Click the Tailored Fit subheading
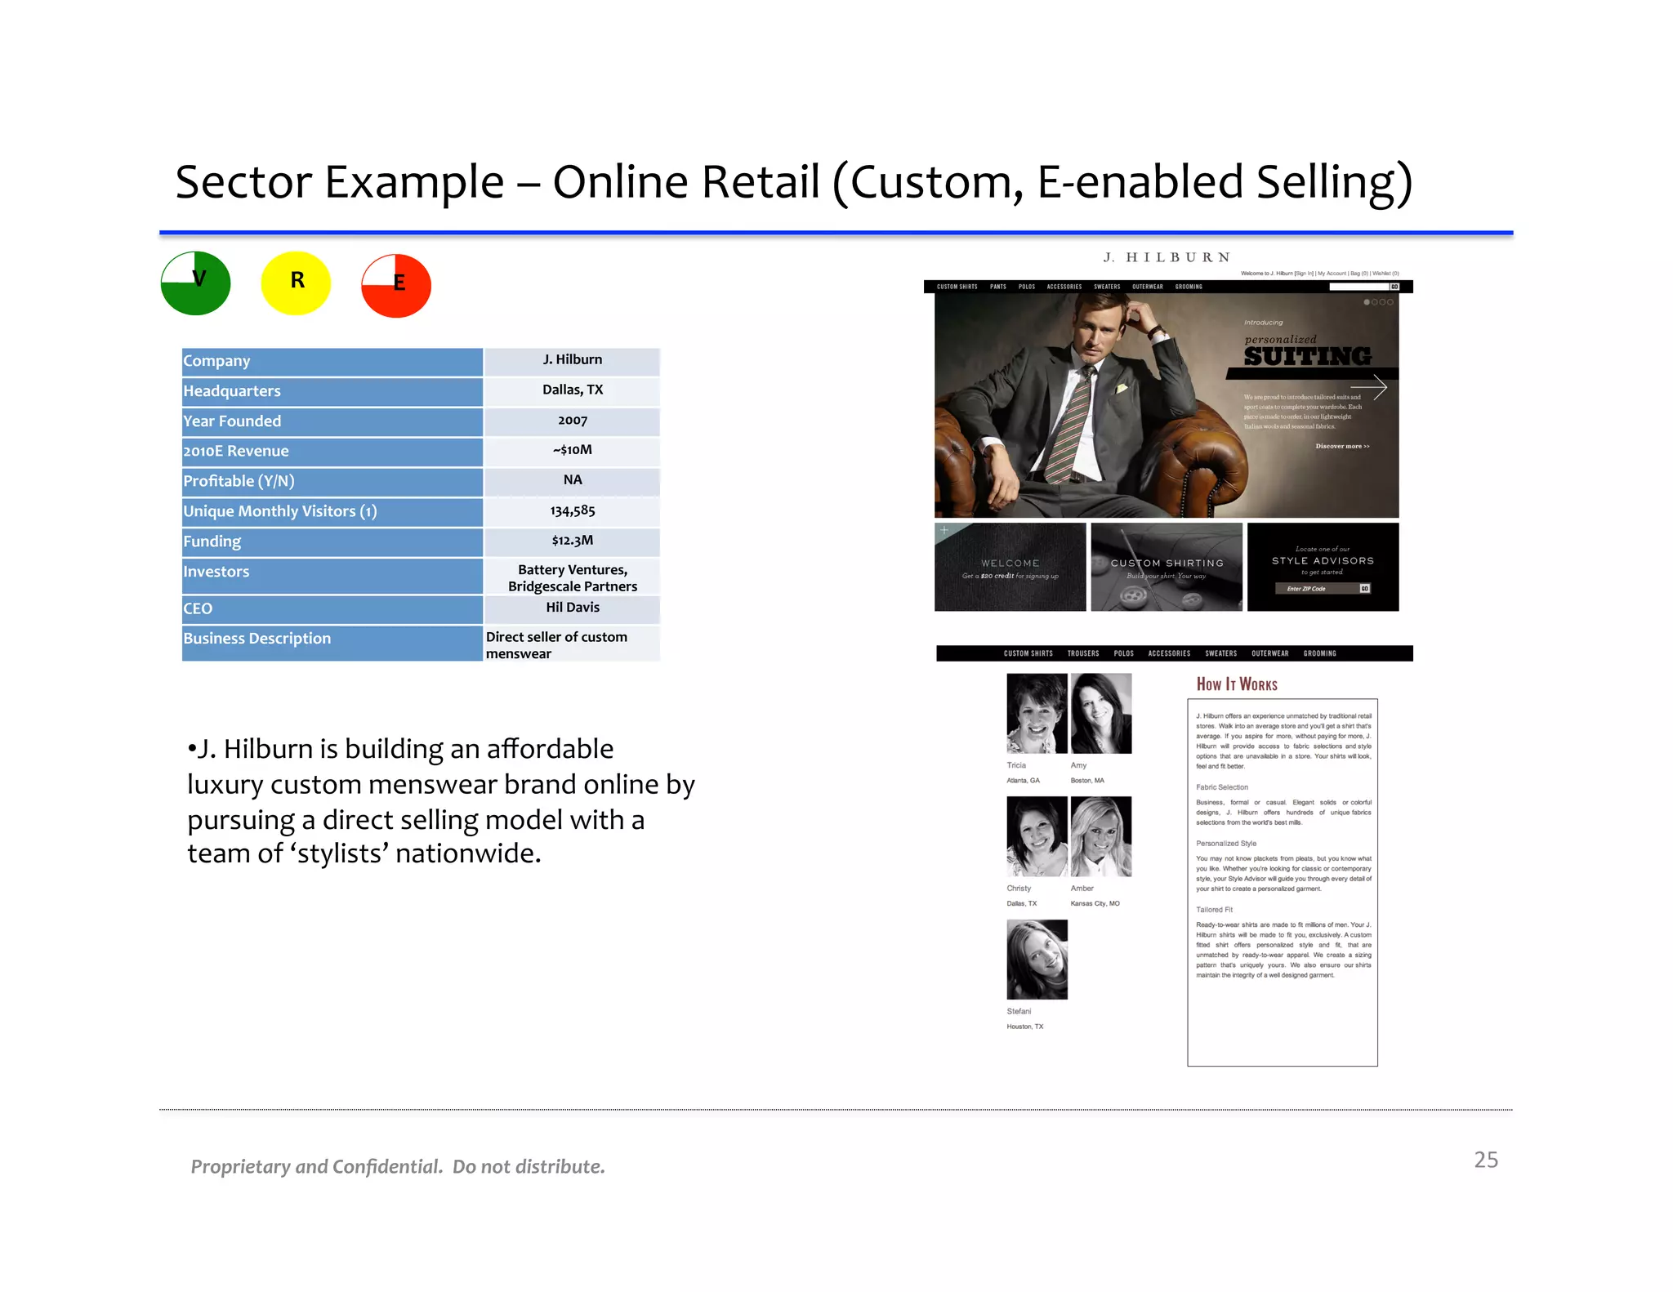Image resolution: width=1673 pixels, height=1292 pixels. coord(1214,910)
